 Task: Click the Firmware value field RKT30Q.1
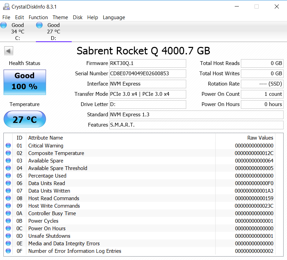[148, 63]
